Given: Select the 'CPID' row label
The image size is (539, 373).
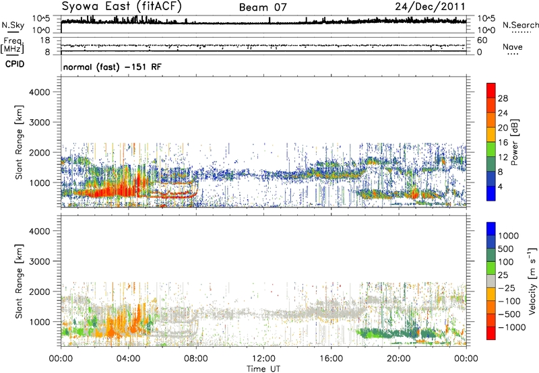Looking at the screenshot, I should pyautogui.click(x=14, y=64).
